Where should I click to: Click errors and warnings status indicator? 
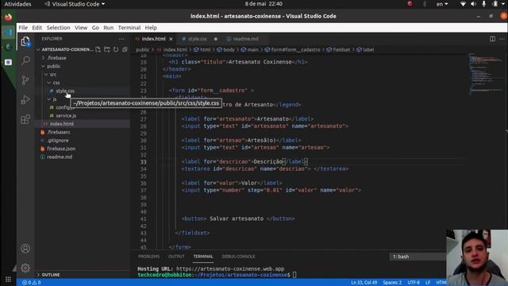pyautogui.click(x=32, y=283)
